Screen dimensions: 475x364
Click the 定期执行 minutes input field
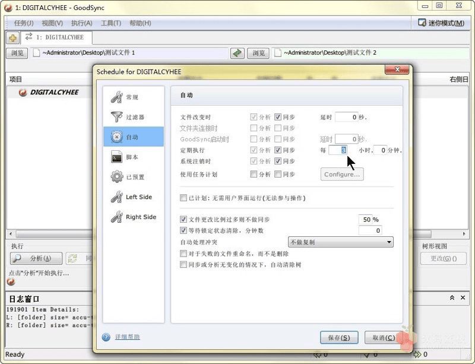point(380,150)
